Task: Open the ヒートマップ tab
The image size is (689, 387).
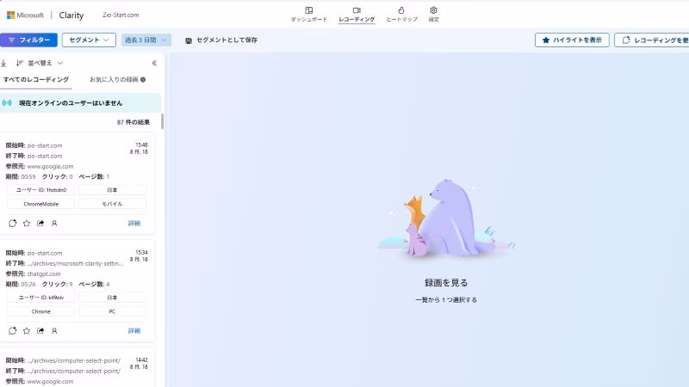Action: (401, 14)
